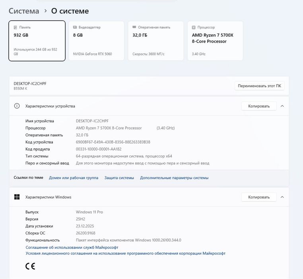Open Условия лицензионного соглашения Майкрософт link
The height and width of the screenshot is (279, 303).
coord(125,253)
